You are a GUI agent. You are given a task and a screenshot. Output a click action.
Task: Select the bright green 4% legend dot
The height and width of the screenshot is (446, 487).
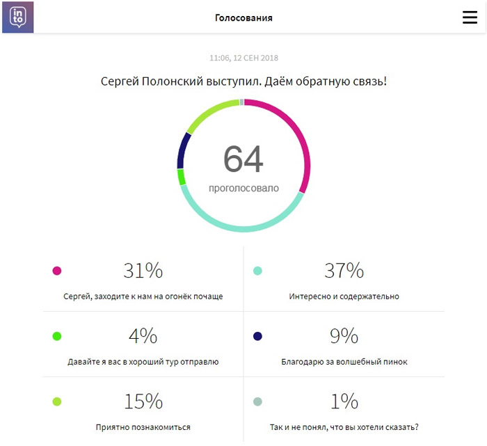(x=57, y=336)
